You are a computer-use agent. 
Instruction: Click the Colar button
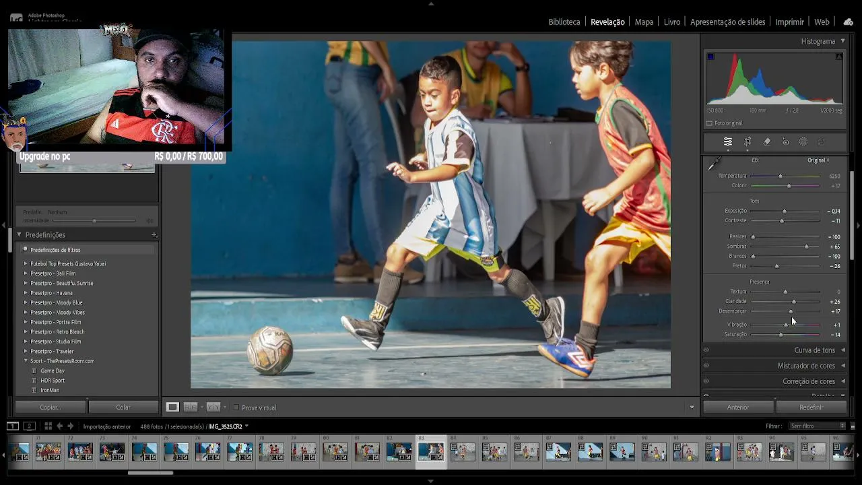pyautogui.click(x=123, y=407)
